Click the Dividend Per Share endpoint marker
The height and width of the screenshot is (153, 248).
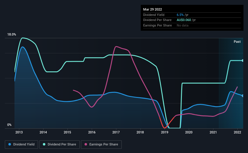coord(243,61)
